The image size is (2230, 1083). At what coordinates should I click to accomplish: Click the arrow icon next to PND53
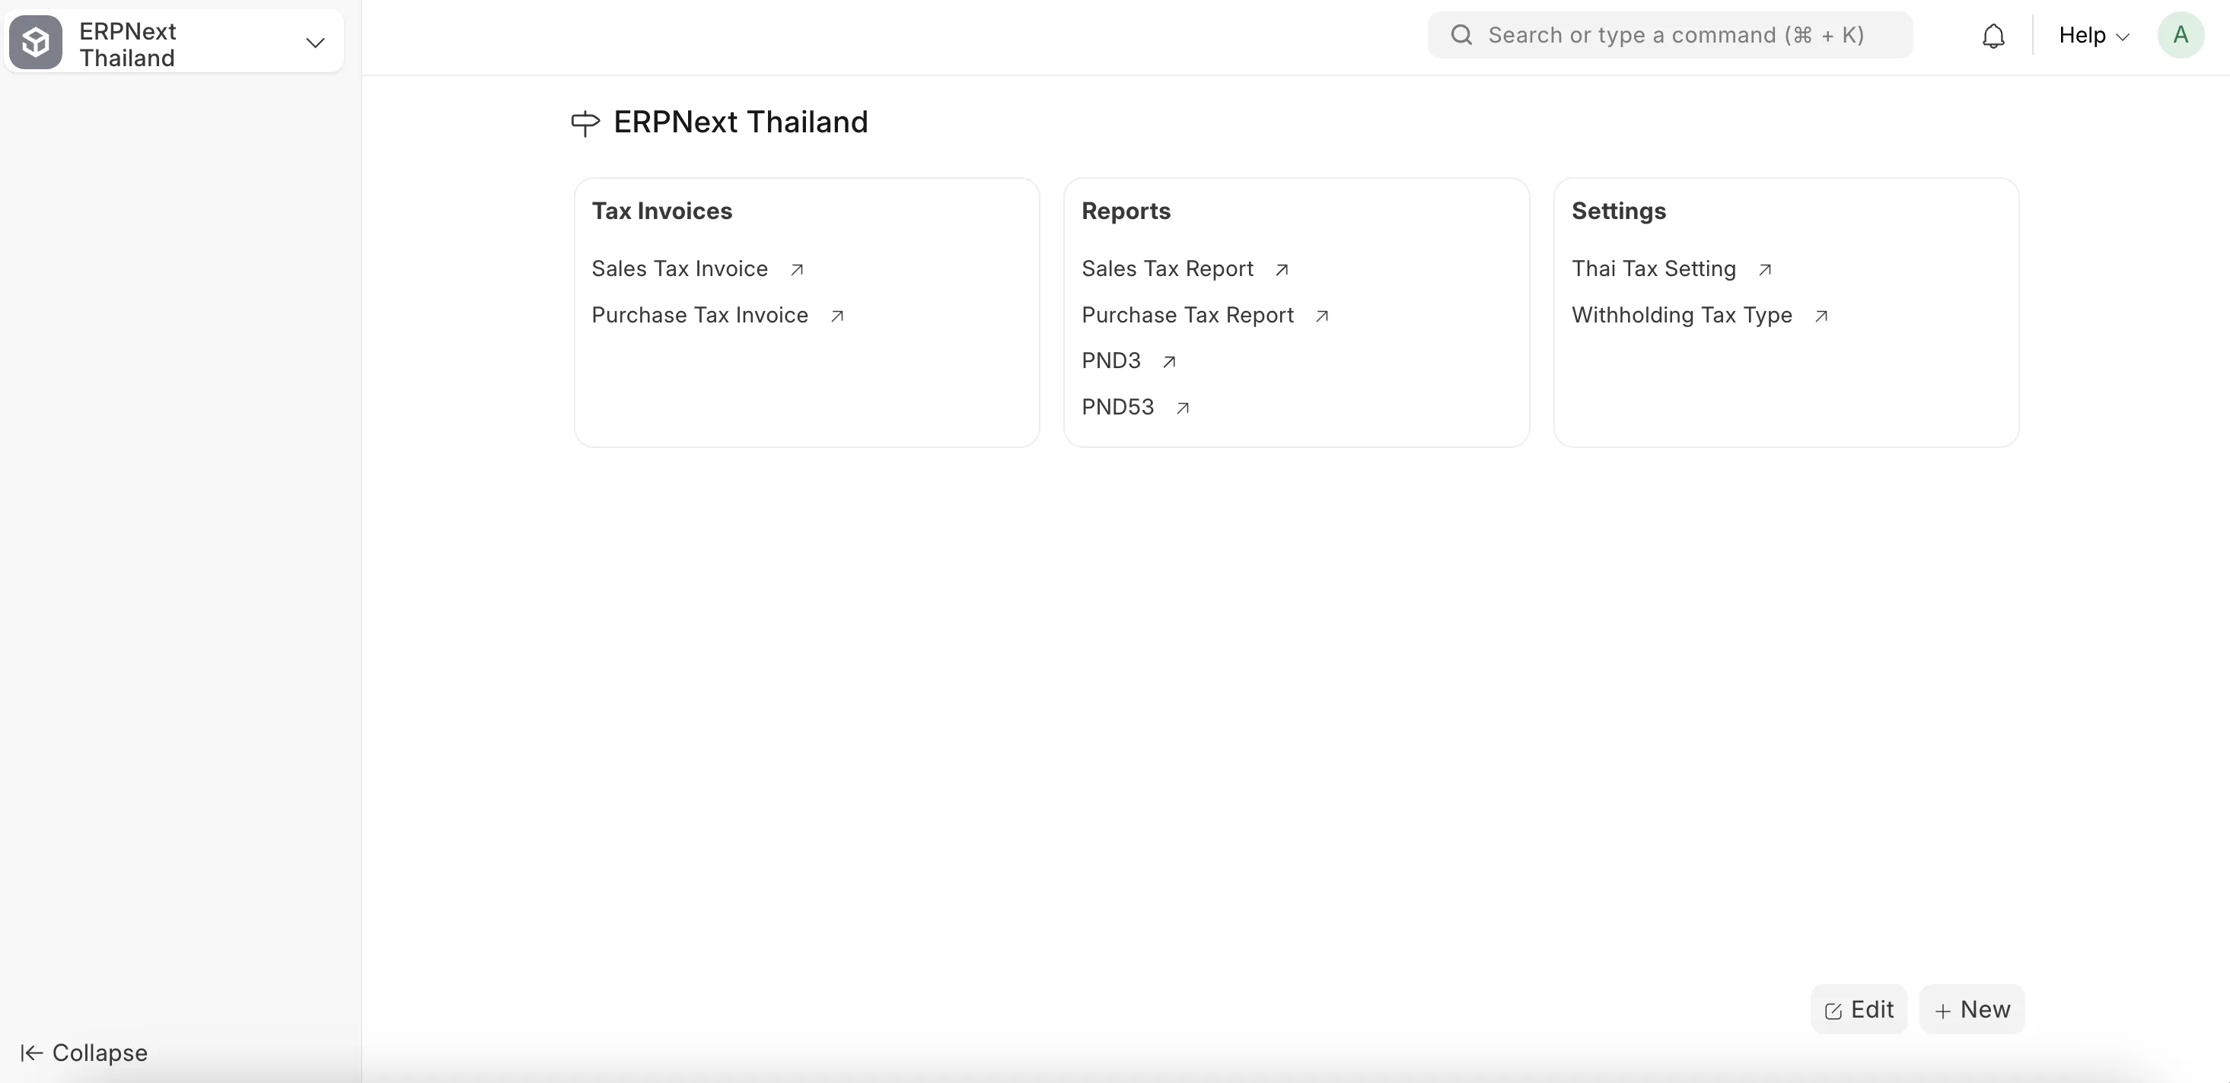pyautogui.click(x=1183, y=408)
